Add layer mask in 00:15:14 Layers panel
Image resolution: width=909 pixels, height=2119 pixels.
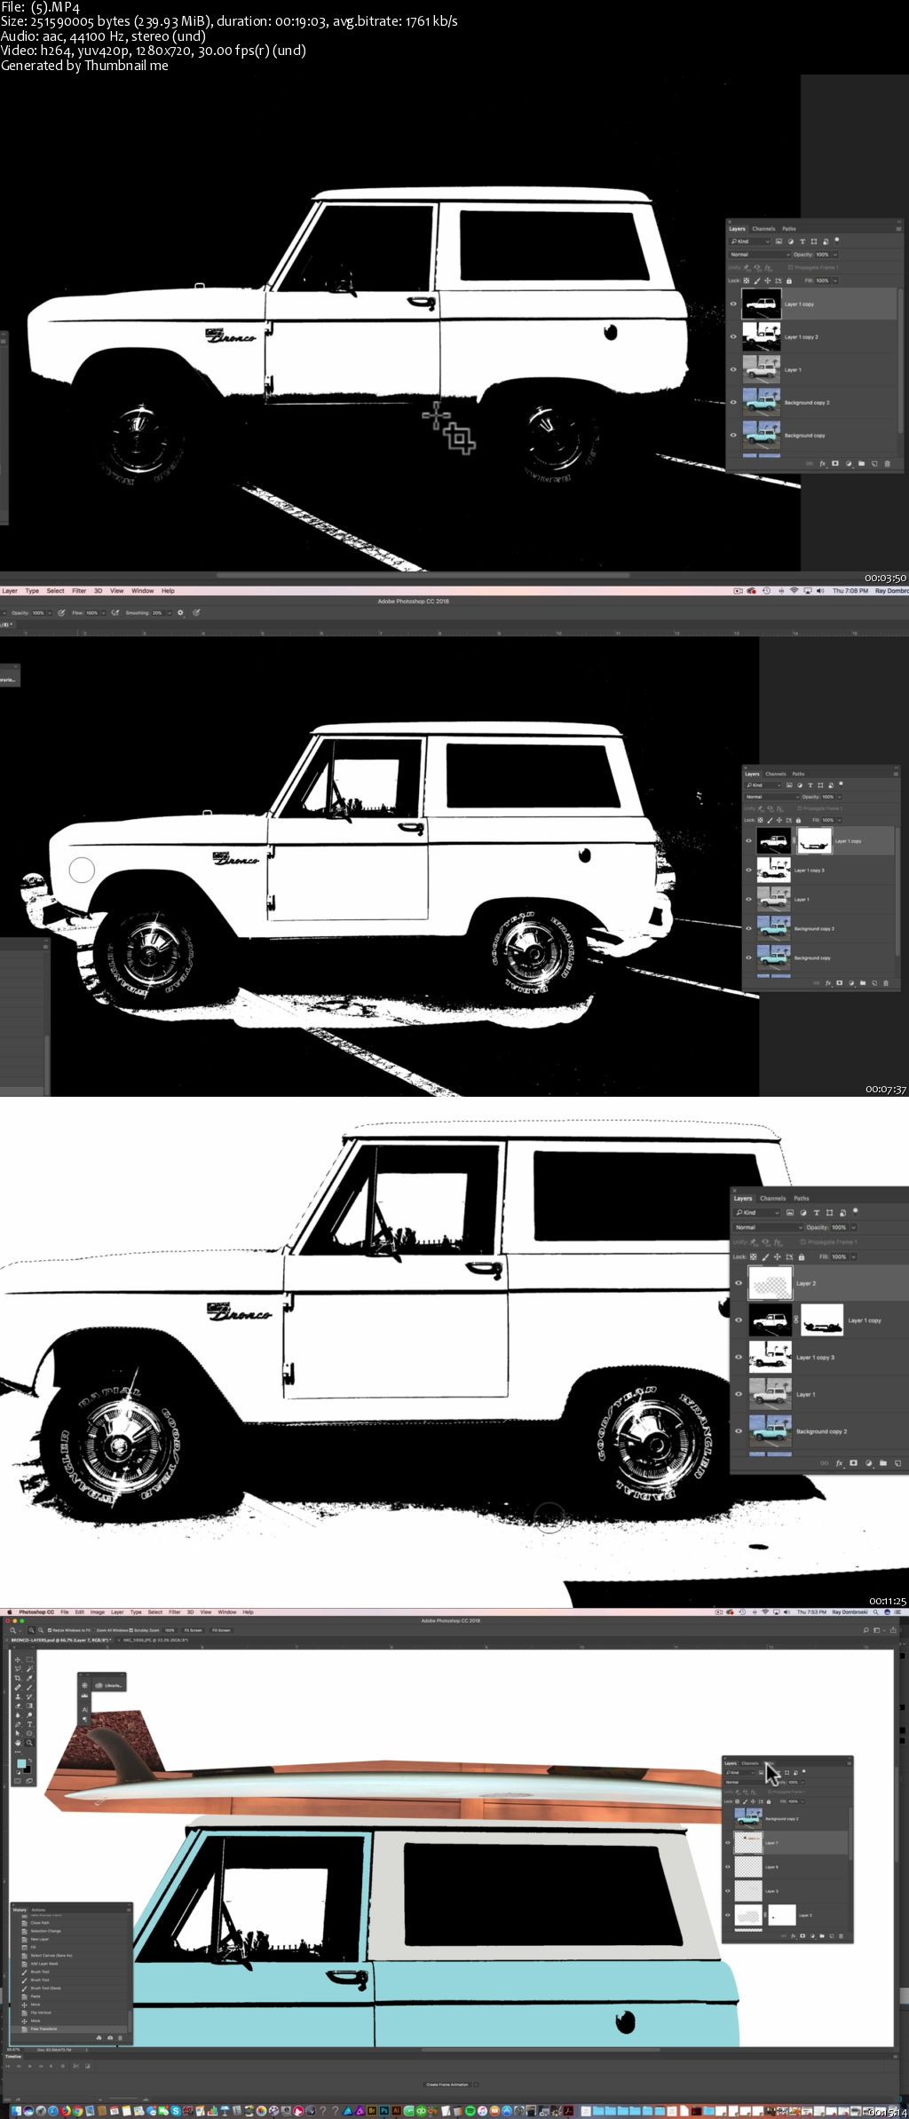pyautogui.click(x=802, y=1936)
